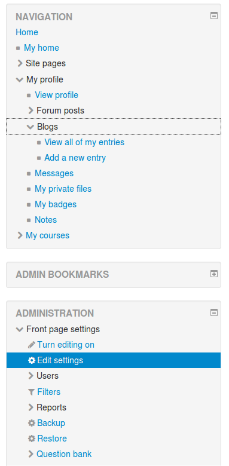The width and height of the screenshot is (229, 466).
Task: Open the Home link
Action: pos(27,32)
